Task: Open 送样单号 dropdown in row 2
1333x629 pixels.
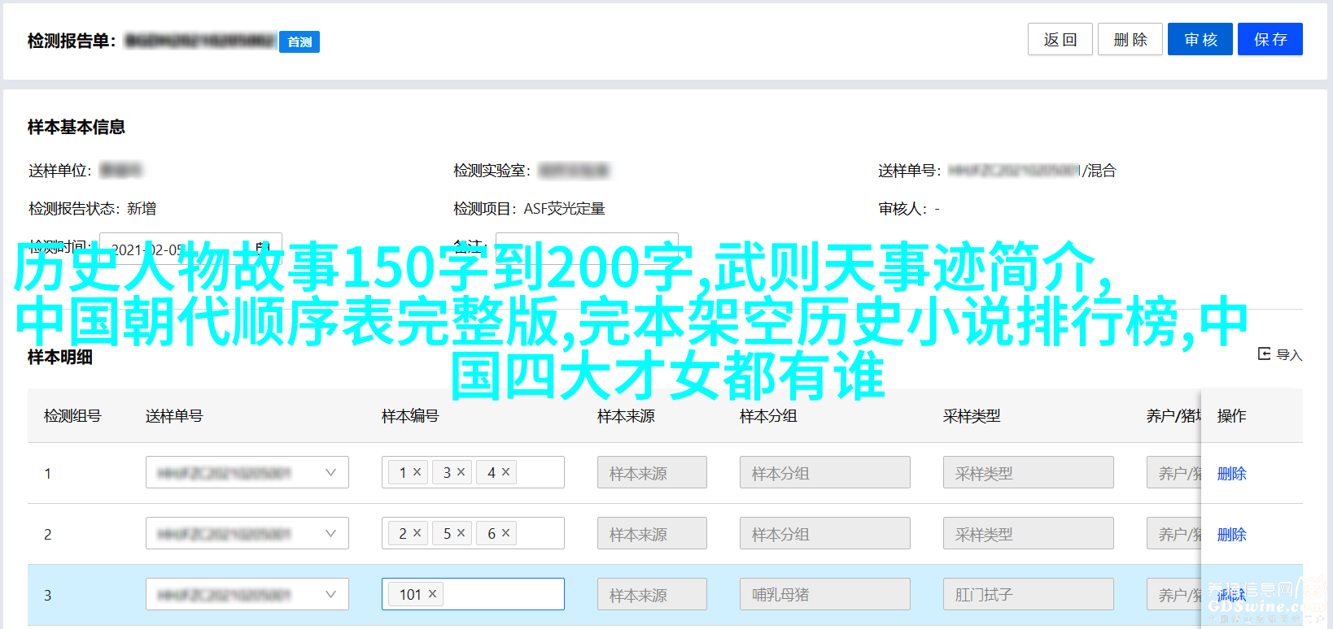Action: pos(247,533)
